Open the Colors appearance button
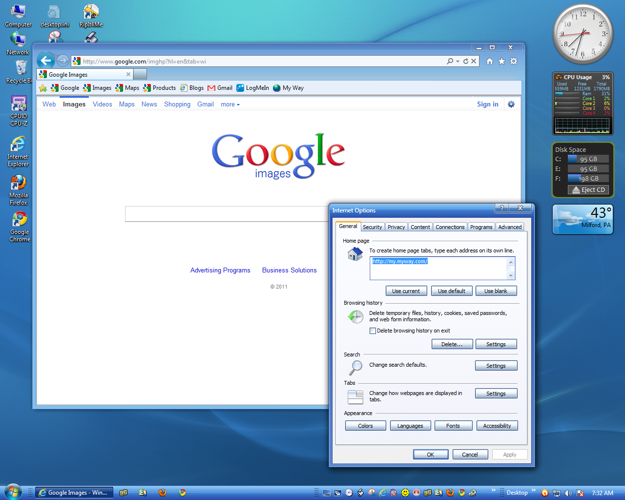 point(366,426)
